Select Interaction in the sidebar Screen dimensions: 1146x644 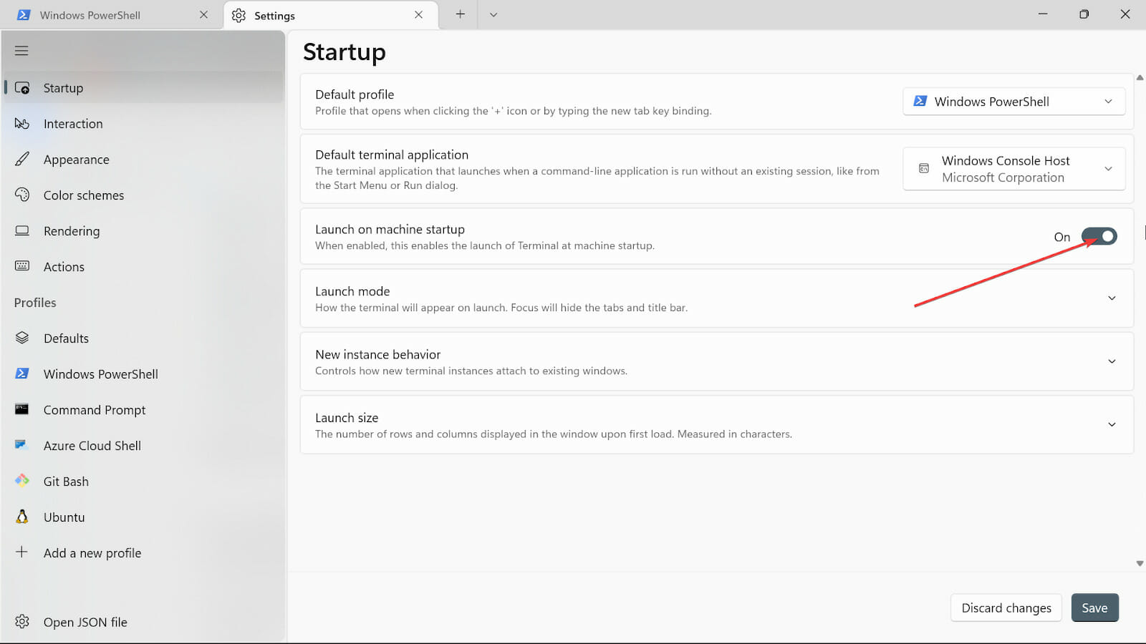tap(143, 124)
